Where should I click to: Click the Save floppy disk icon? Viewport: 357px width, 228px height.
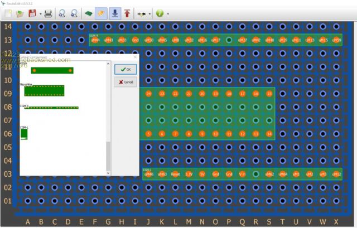click(x=32, y=13)
